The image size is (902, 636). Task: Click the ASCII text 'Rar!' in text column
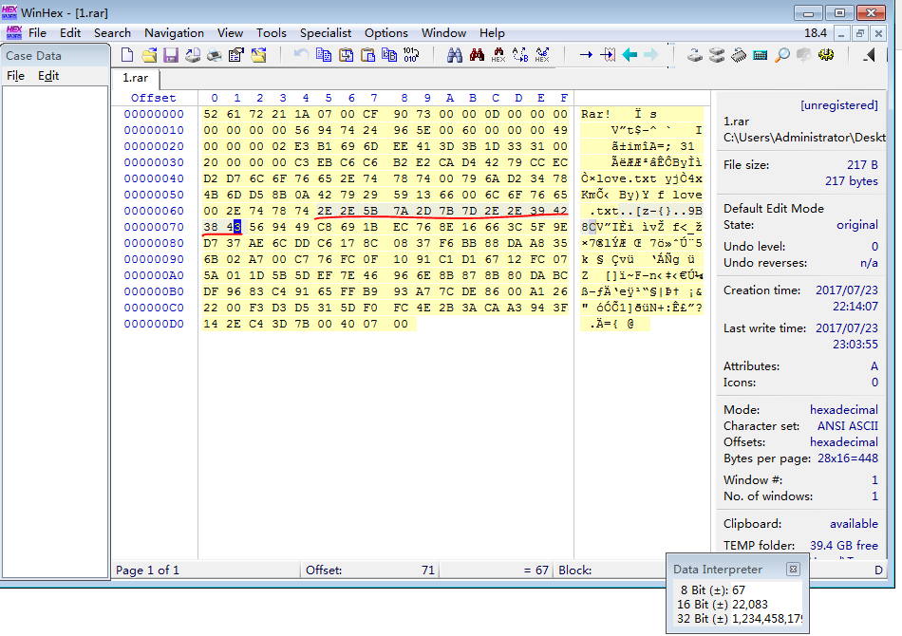pyautogui.click(x=595, y=114)
